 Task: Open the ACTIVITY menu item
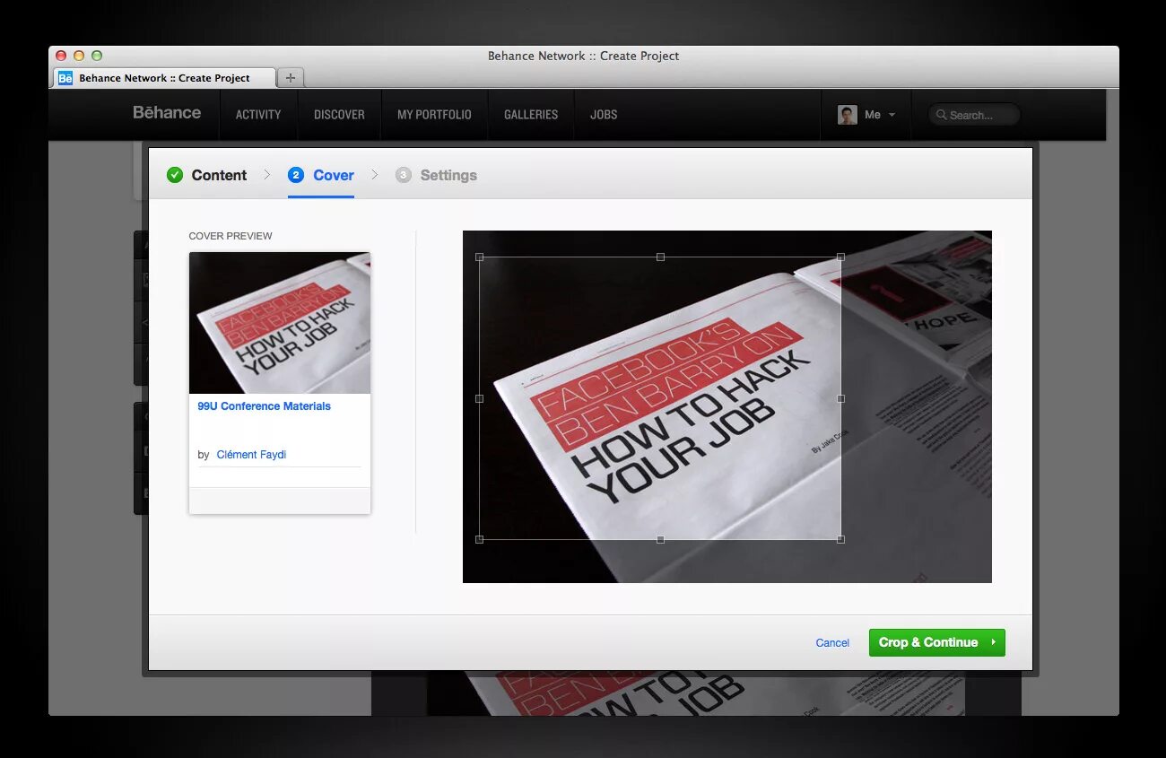pyautogui.click(x=258, y=115)
